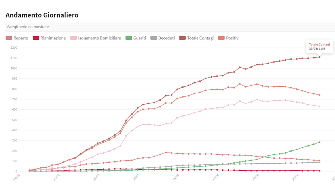Click the last Positivi data point
Image resolution: width=335 pixels, height=186 pixels.
319,95
